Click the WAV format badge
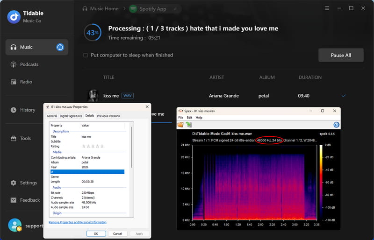 pyautogui.click(x=128, y=96)
